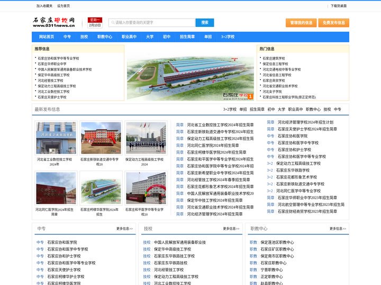Open 正定职教中心 in 职教中心 section

[x=271, y=277]
